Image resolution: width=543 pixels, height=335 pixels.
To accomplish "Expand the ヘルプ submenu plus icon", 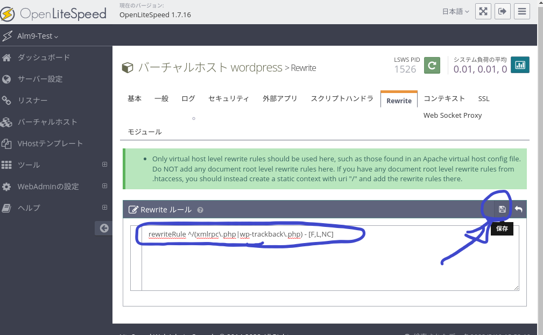I will [104, 208].
